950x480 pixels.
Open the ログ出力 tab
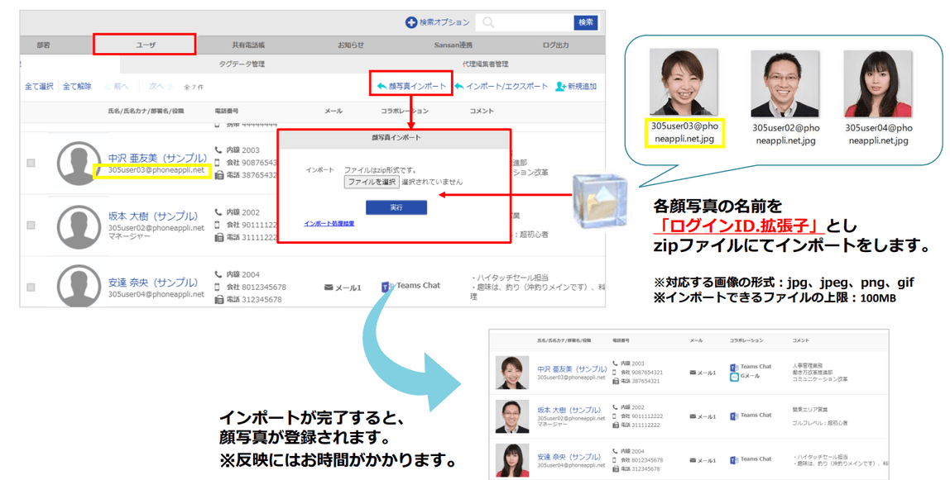555,45
